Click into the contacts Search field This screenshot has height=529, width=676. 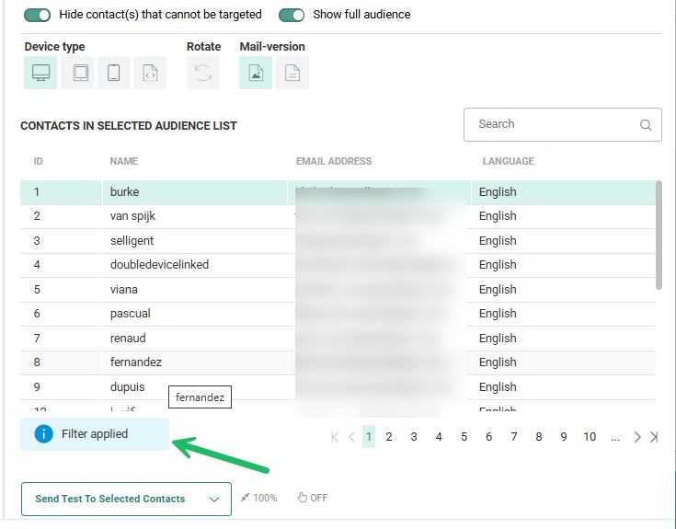click(552, 124)
